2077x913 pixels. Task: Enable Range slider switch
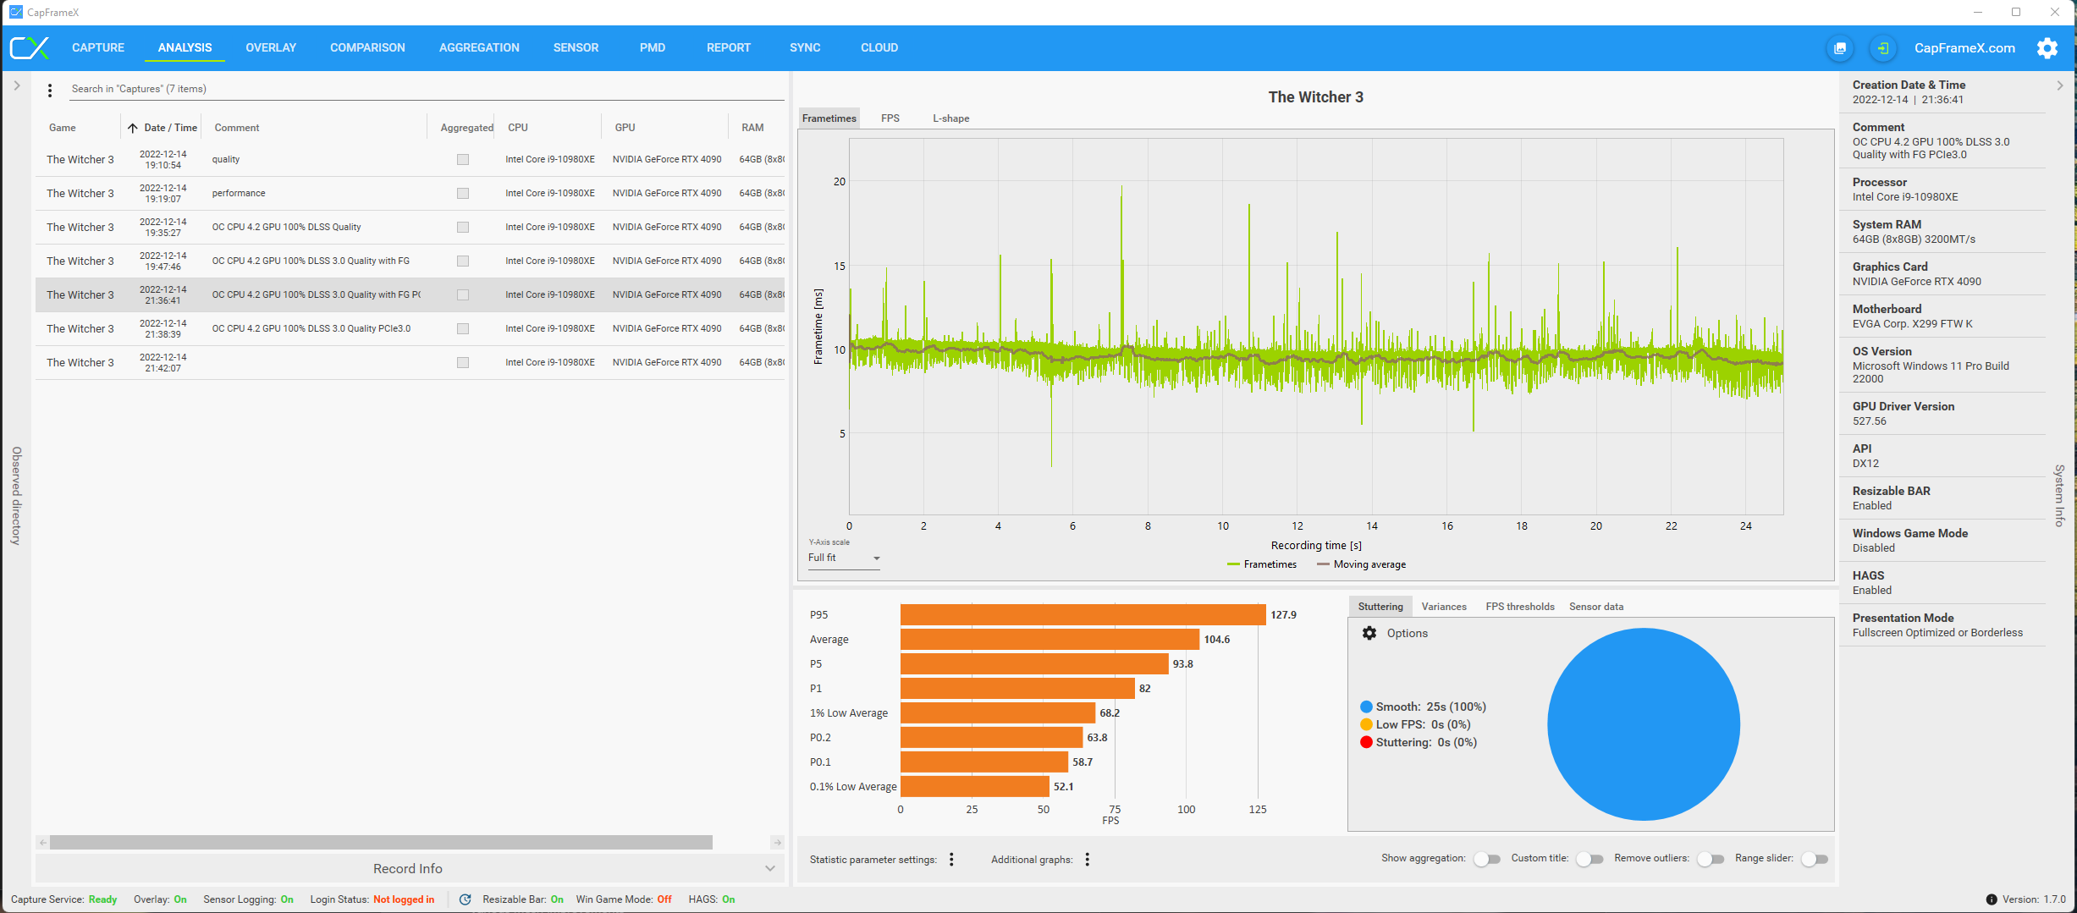coord(1815,859)
